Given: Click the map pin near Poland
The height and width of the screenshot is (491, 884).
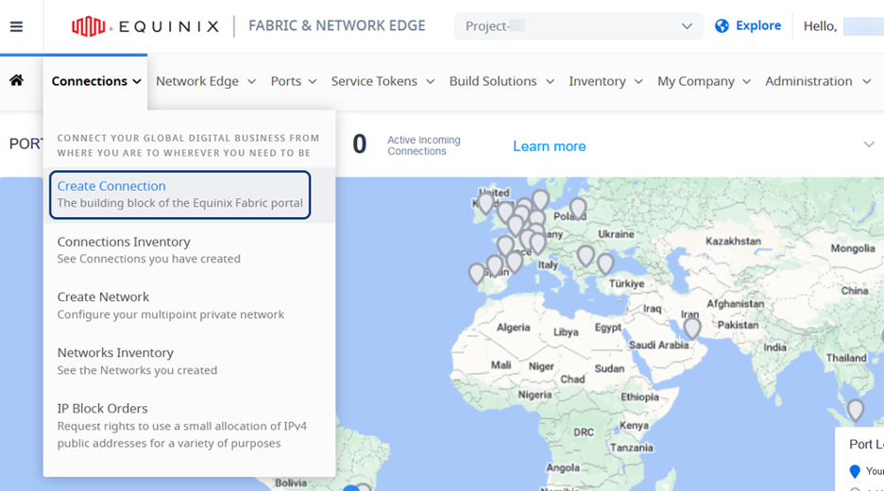Looking at the screenshot, I should pos(578,207).
